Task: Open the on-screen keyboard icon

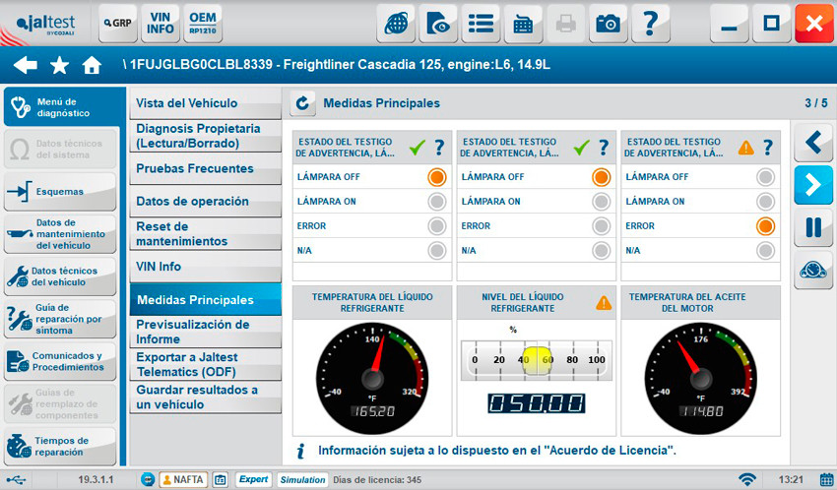Action: click(x=523, y=24)
